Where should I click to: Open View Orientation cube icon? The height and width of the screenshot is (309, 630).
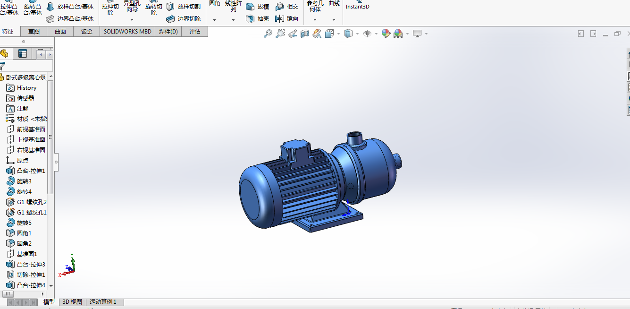(x=329, y=34)
